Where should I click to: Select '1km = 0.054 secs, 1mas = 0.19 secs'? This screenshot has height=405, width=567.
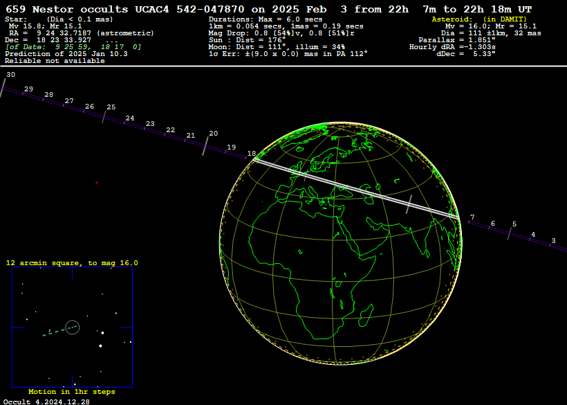point(286,26)
